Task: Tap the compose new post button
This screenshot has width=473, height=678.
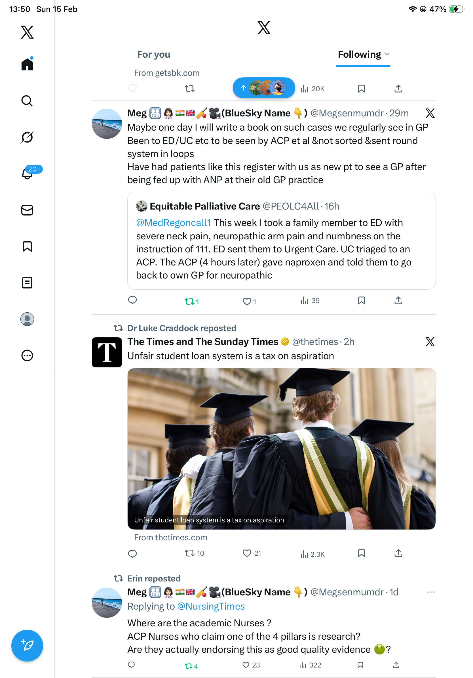Action: (x=27, y=645)
